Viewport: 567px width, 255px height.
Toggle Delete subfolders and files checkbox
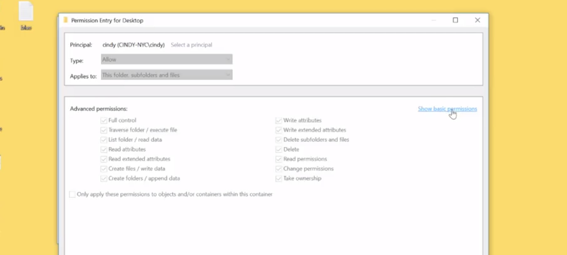tap(278, 140)
